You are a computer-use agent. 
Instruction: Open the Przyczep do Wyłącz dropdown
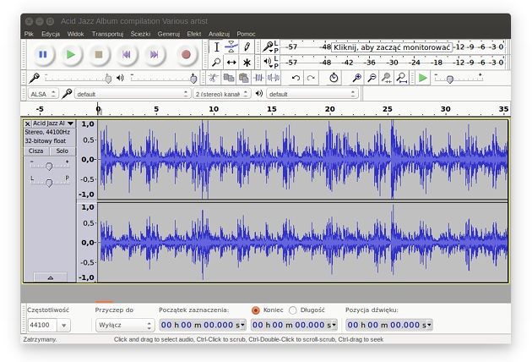point(125,326)
